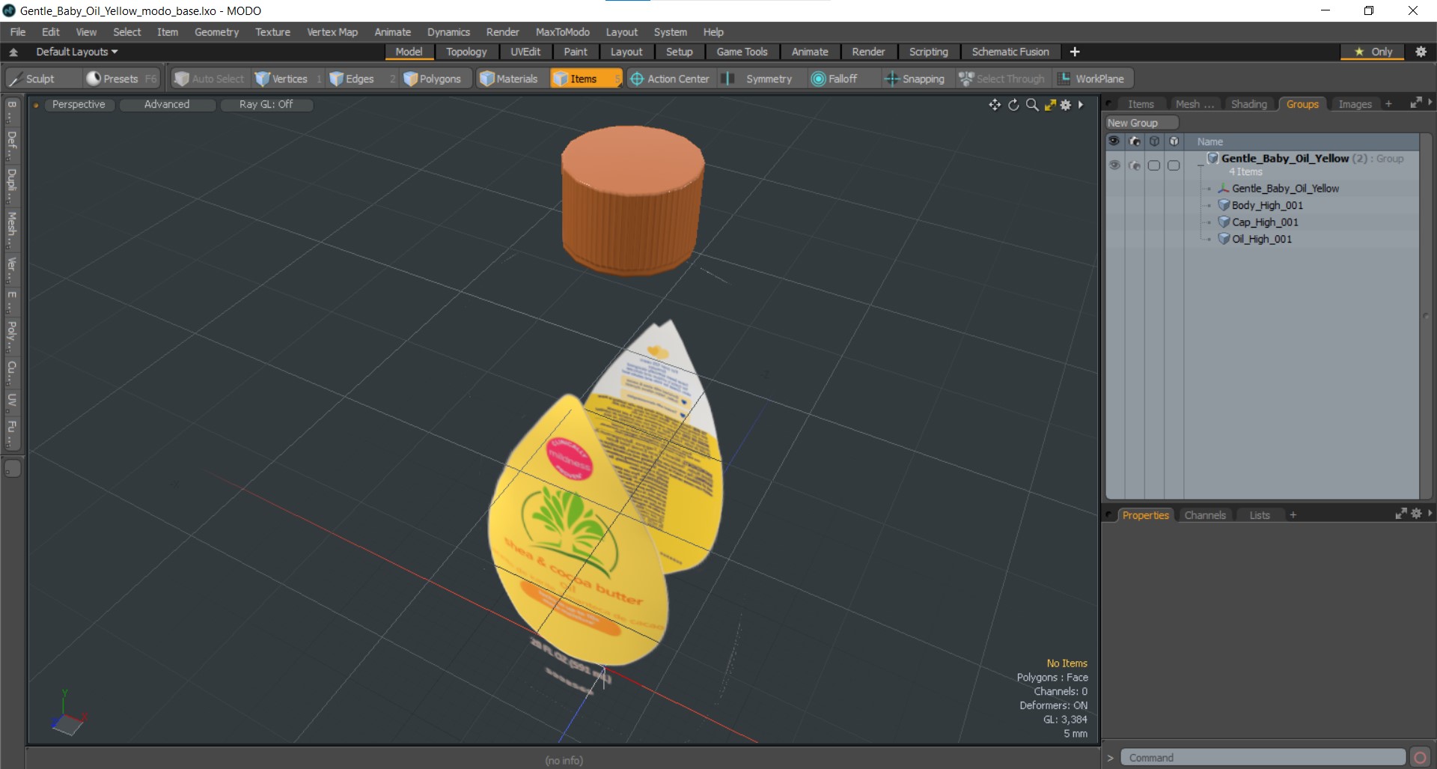The height and width of the screenshot is (769, 1437).
Task: Enable Symmetry
Action: pos(761,79)
